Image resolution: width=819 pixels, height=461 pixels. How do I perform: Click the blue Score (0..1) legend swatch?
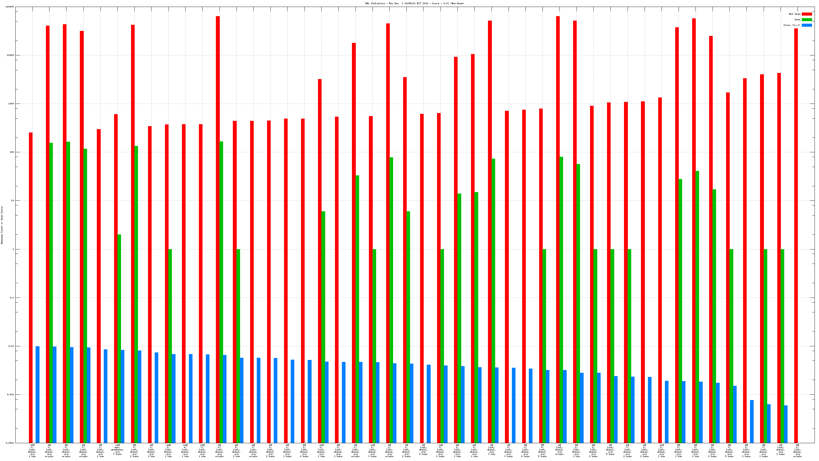(x=806, y=25)
